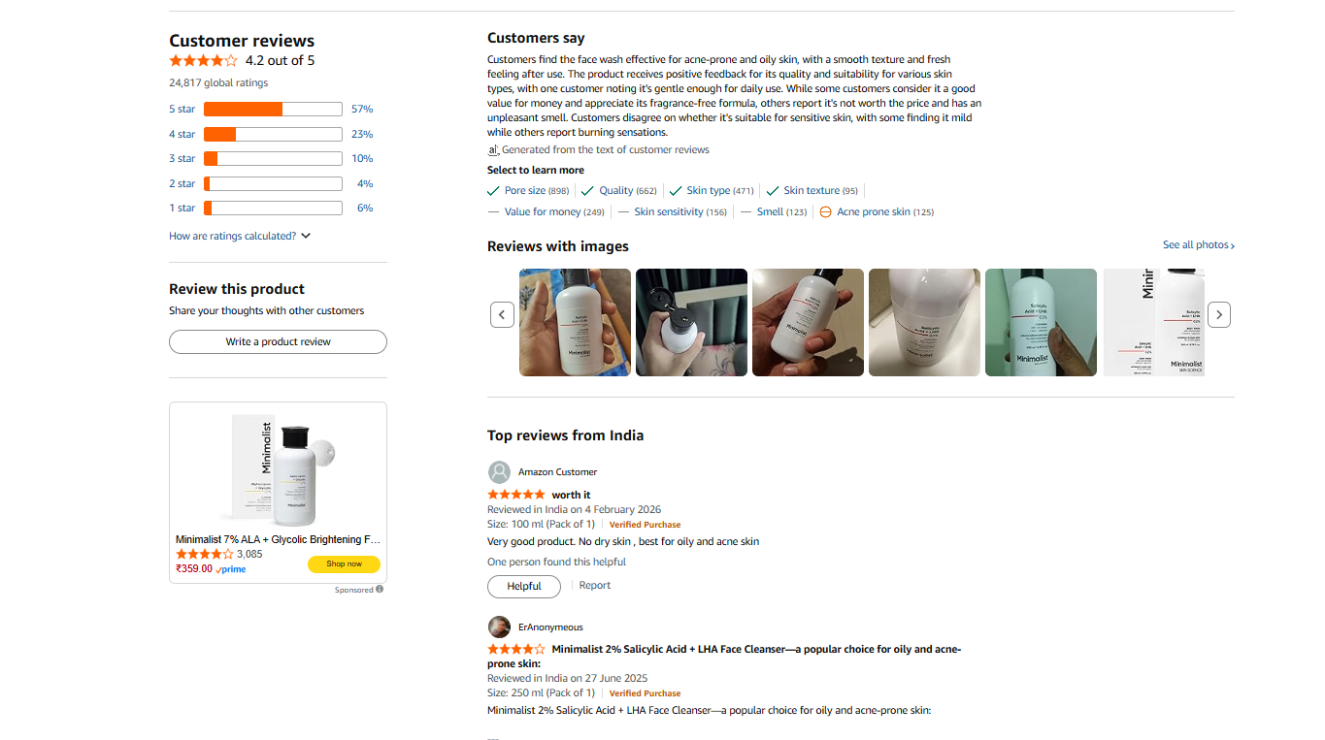
Task: Enable the Skin type review filter
Action: coord(710,190)
